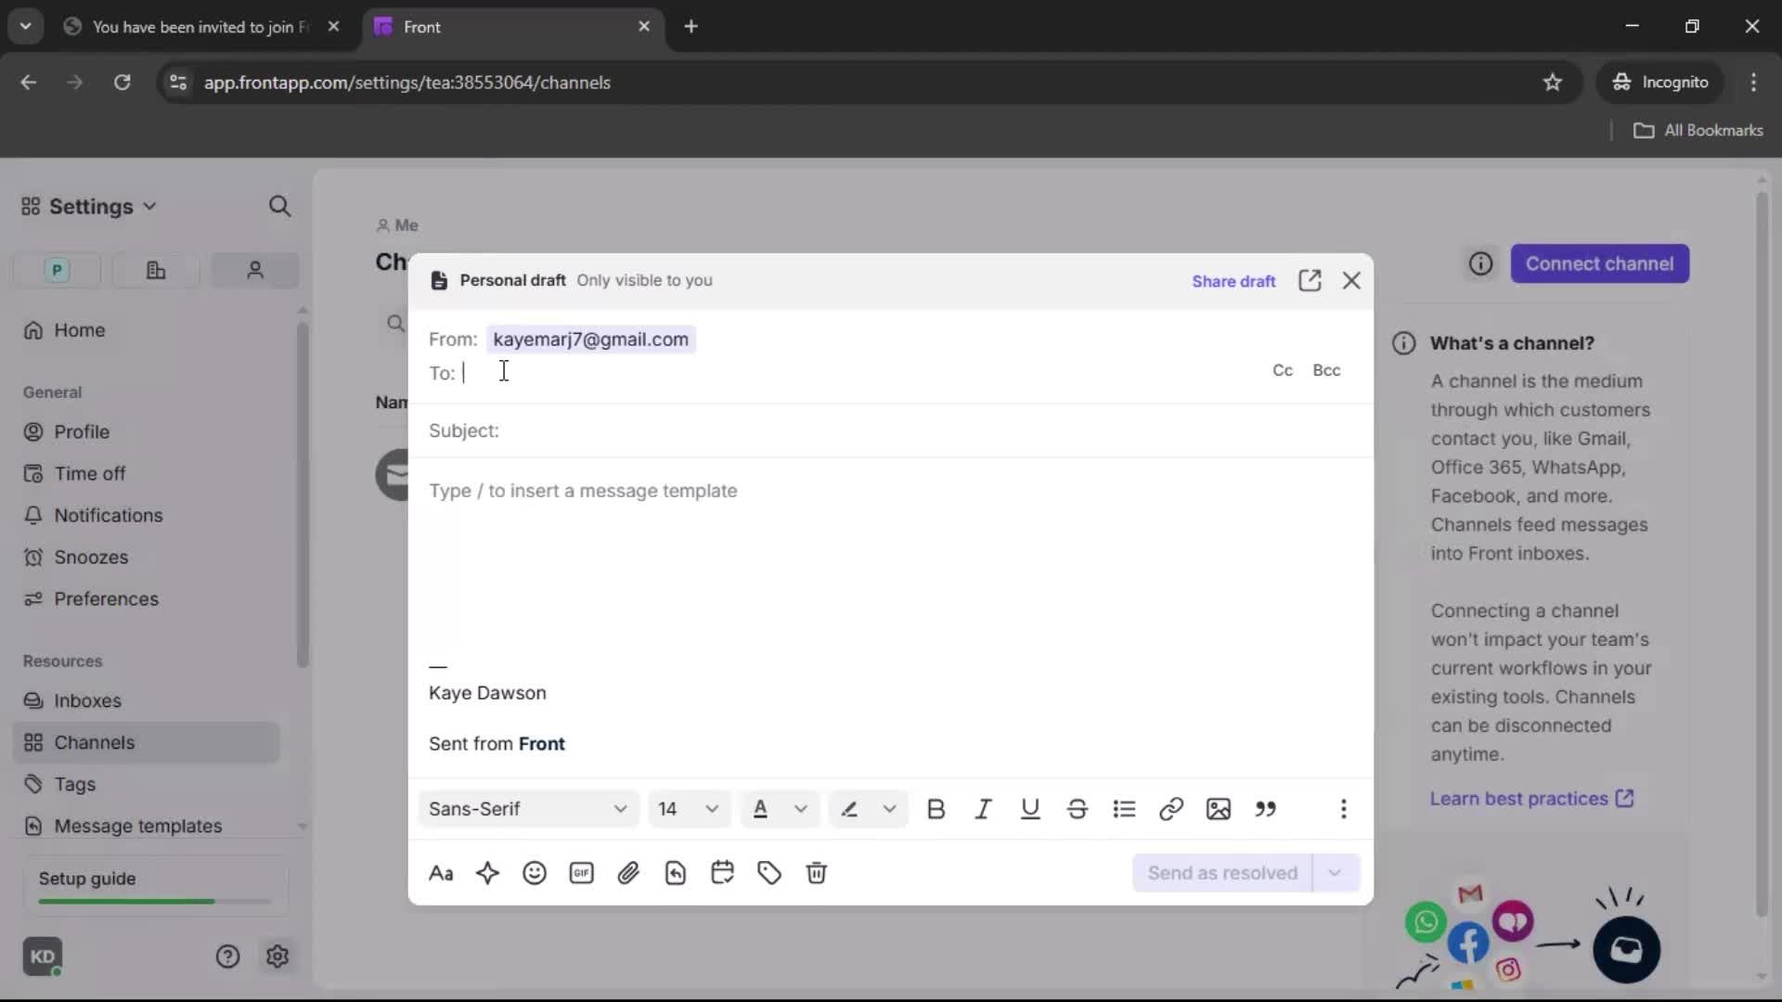Expand the font size 14 dropdown
This screenshot has width=1782, height=1002.
coord(689,809)
